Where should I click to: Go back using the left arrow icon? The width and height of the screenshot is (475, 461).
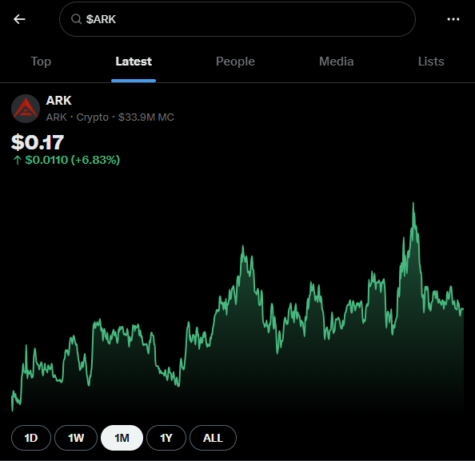pyautogui.click(x=19, y=19)
